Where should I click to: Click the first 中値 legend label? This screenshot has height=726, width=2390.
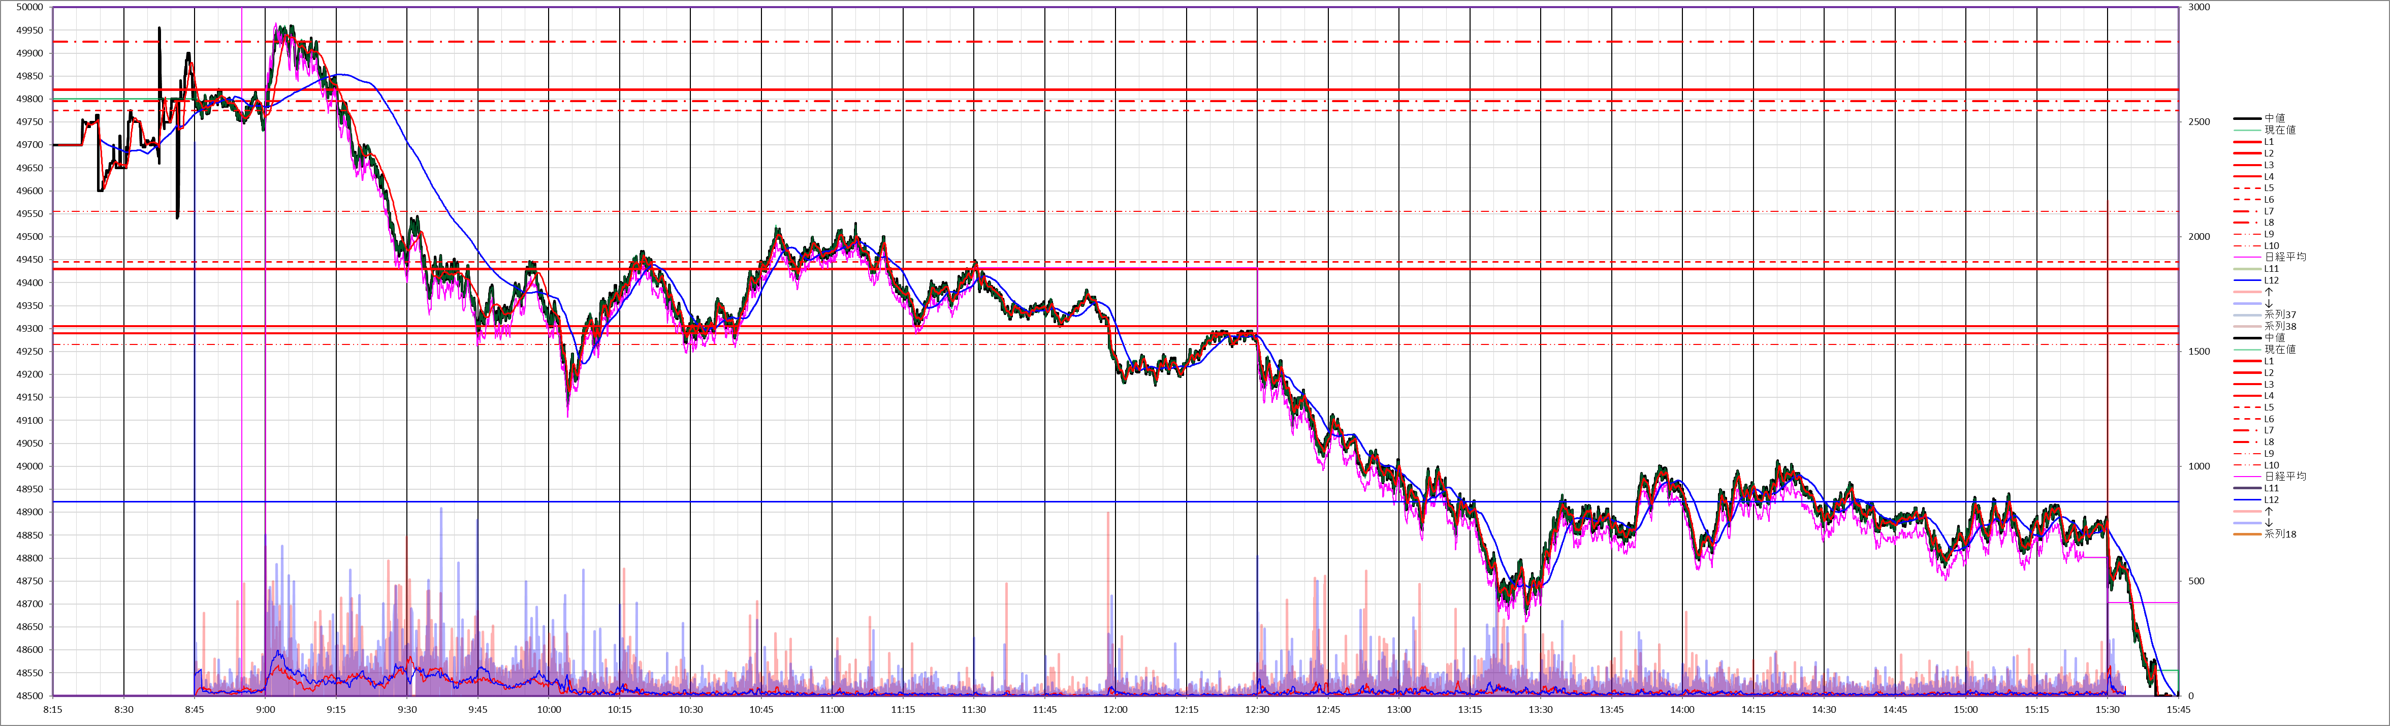point(2274,118)
